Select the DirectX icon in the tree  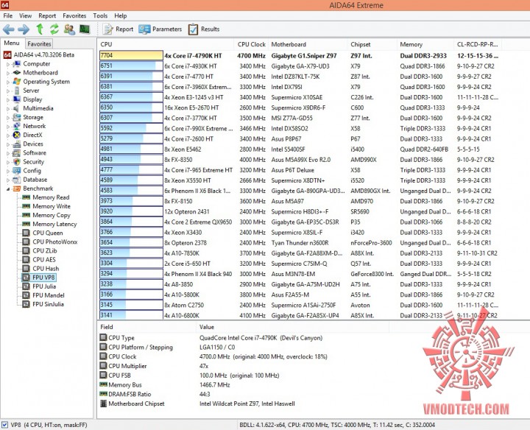click(x=16, y=135)
